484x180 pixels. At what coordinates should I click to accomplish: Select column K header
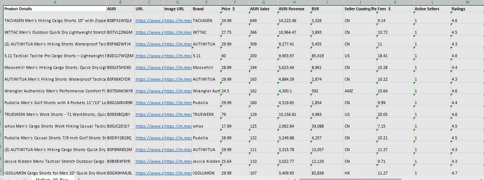click(x=395, y=3)
